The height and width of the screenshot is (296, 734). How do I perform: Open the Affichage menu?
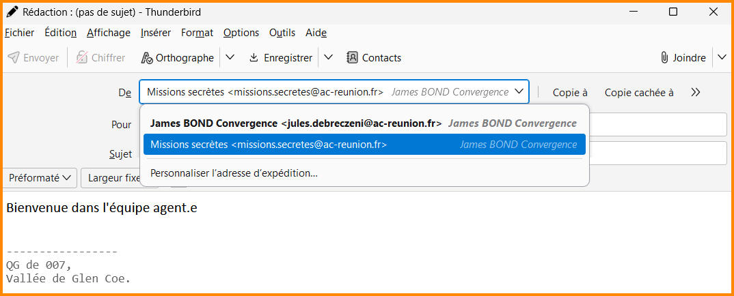pos(108,33)
